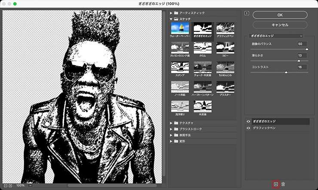Screen dimensions: 318x190
Task: Click the OK button
Action: pyautogui.click(x=280, y=15)
